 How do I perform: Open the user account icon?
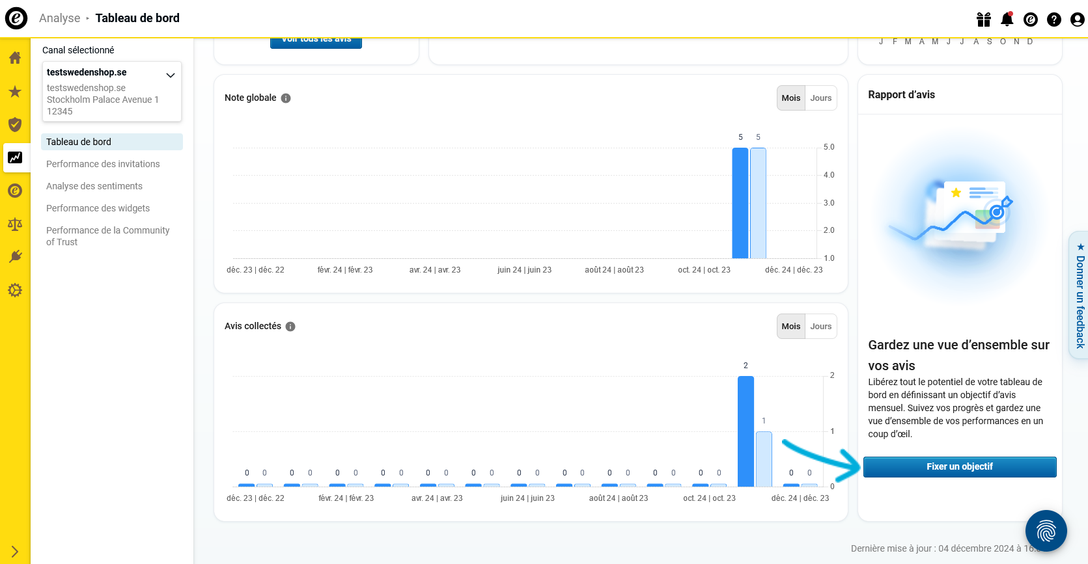1078,20
